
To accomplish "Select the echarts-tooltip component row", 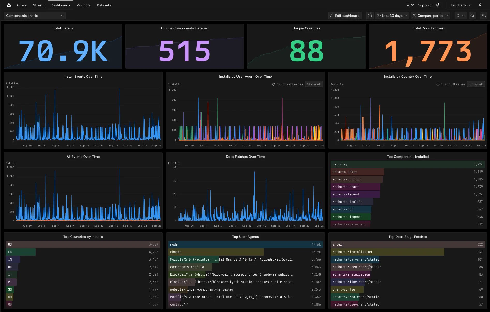I will click(408, 179).
